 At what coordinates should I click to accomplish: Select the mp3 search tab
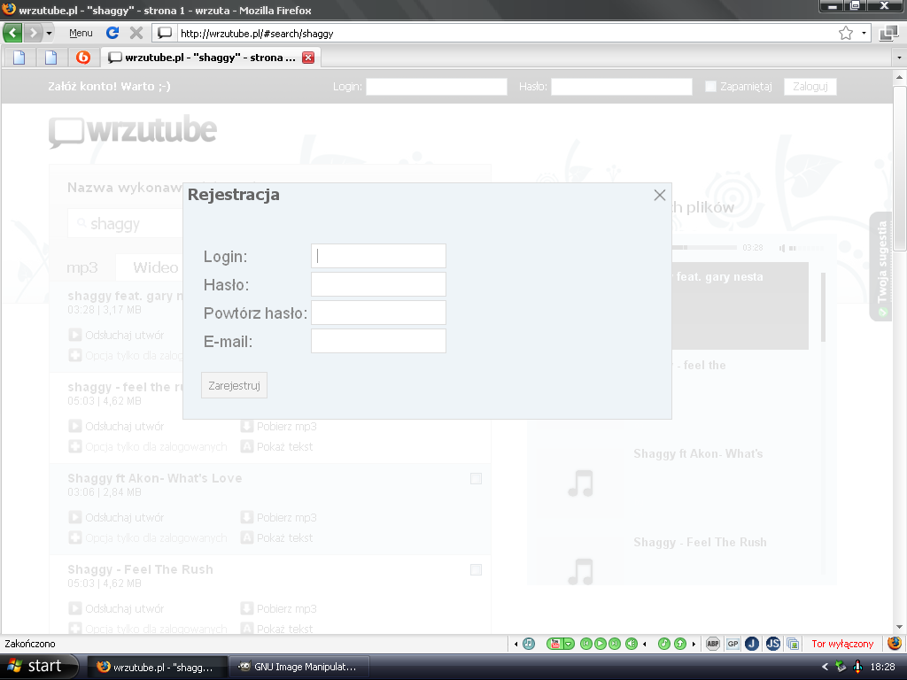point(82,267)
